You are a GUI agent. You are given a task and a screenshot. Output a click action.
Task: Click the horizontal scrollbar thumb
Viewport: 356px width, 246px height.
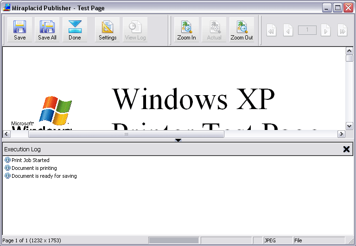click(x=126, y=134)
